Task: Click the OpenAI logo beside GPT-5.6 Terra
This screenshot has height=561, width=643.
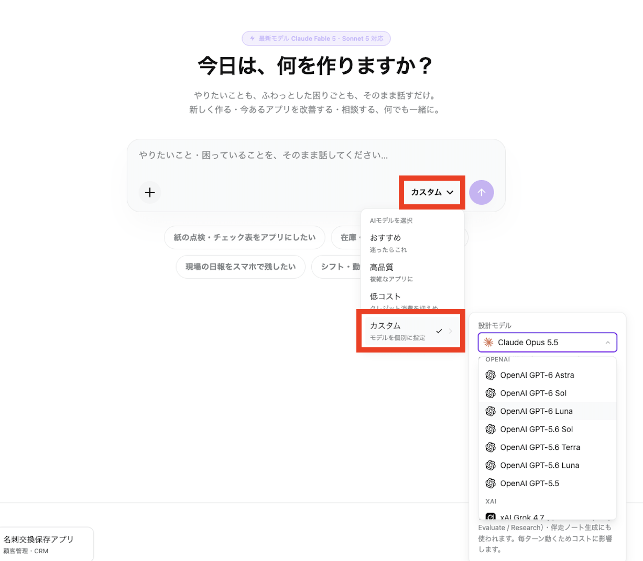Action: [491, 447]
